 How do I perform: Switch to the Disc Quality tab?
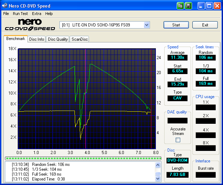(x=58, y=39)
